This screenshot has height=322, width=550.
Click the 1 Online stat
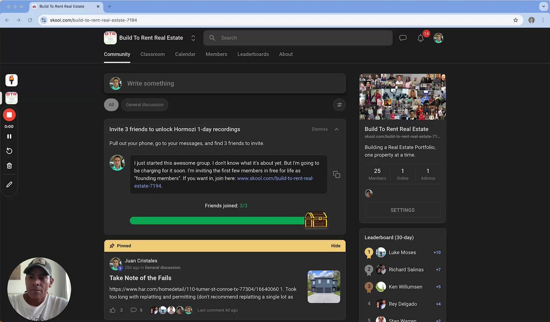(403, 174)
